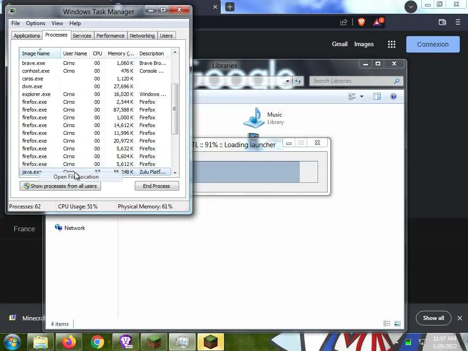Open the Google Images link
The image size is (468, 351).
pyautogui.click(x=364, y=44)
